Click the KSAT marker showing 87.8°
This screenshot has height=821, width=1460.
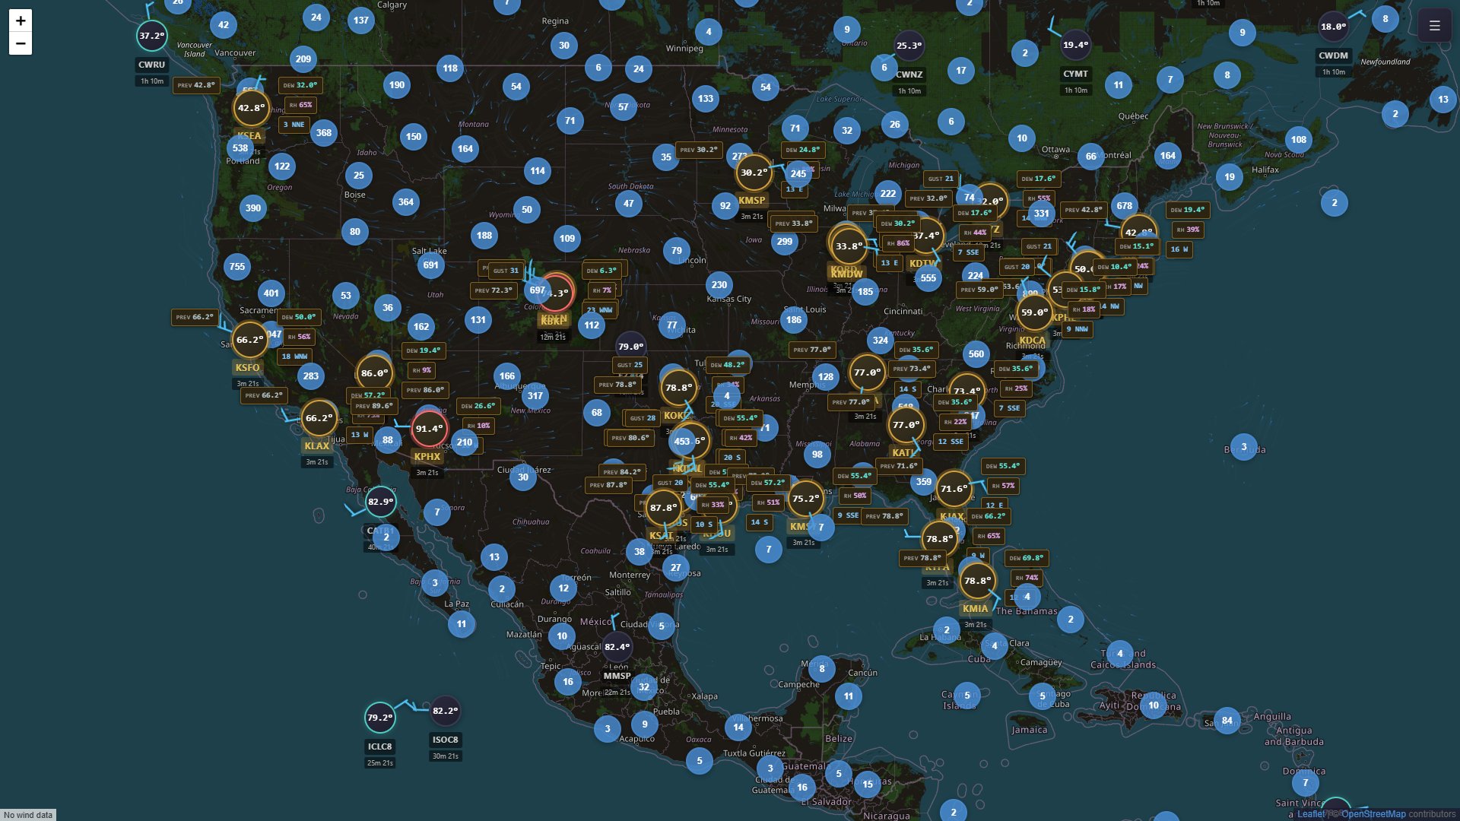(x=662, y=507)
